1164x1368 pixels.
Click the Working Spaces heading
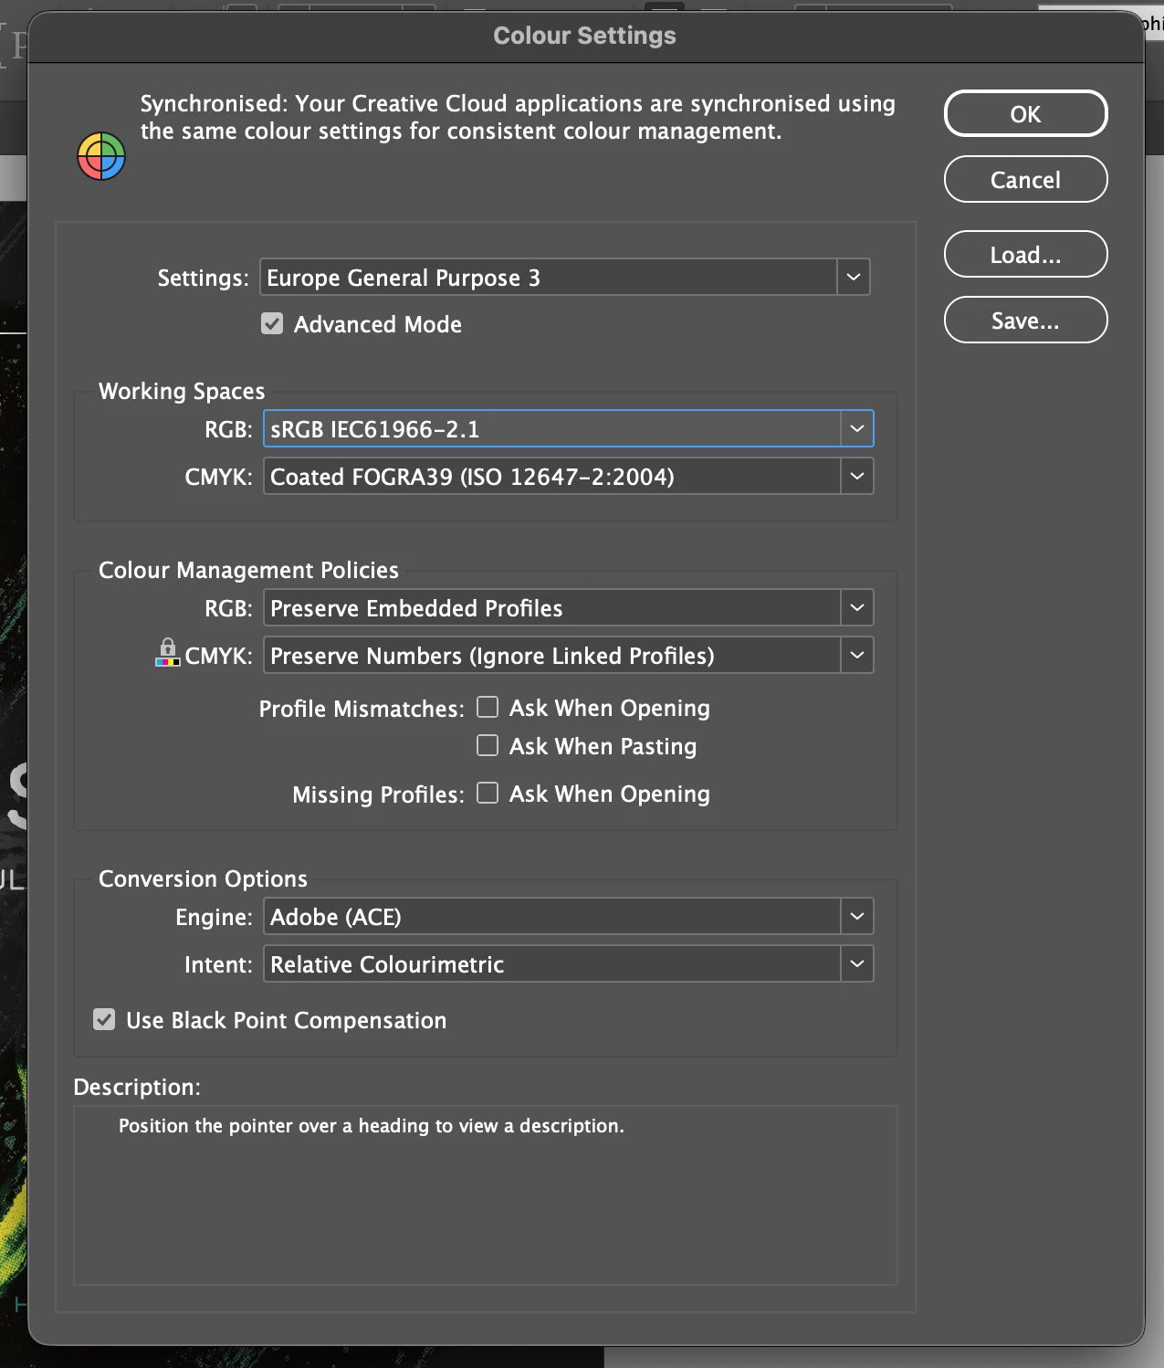(182, 392)
